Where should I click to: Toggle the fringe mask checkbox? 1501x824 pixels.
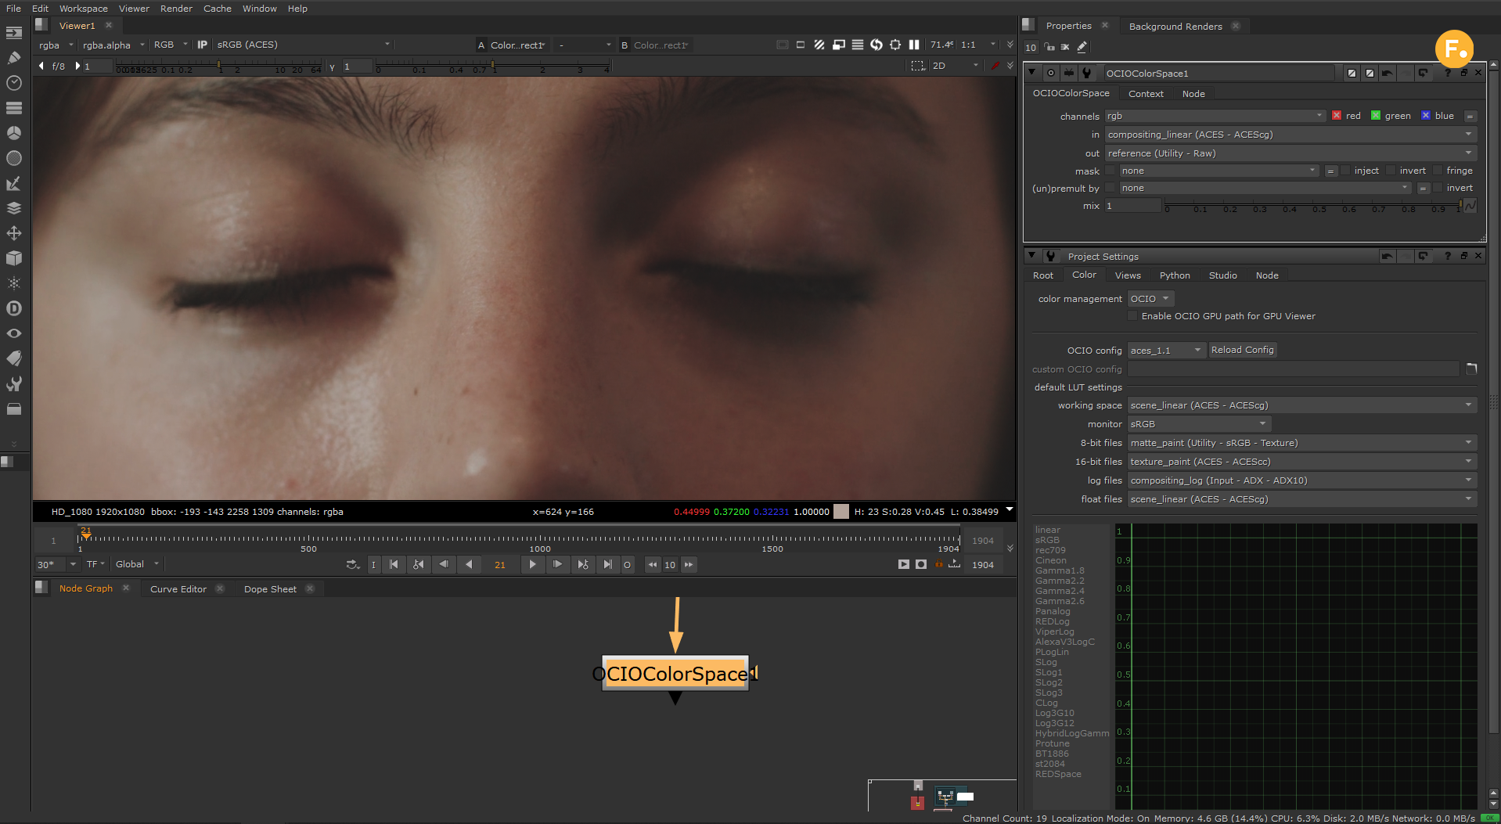coord(1438,171)
